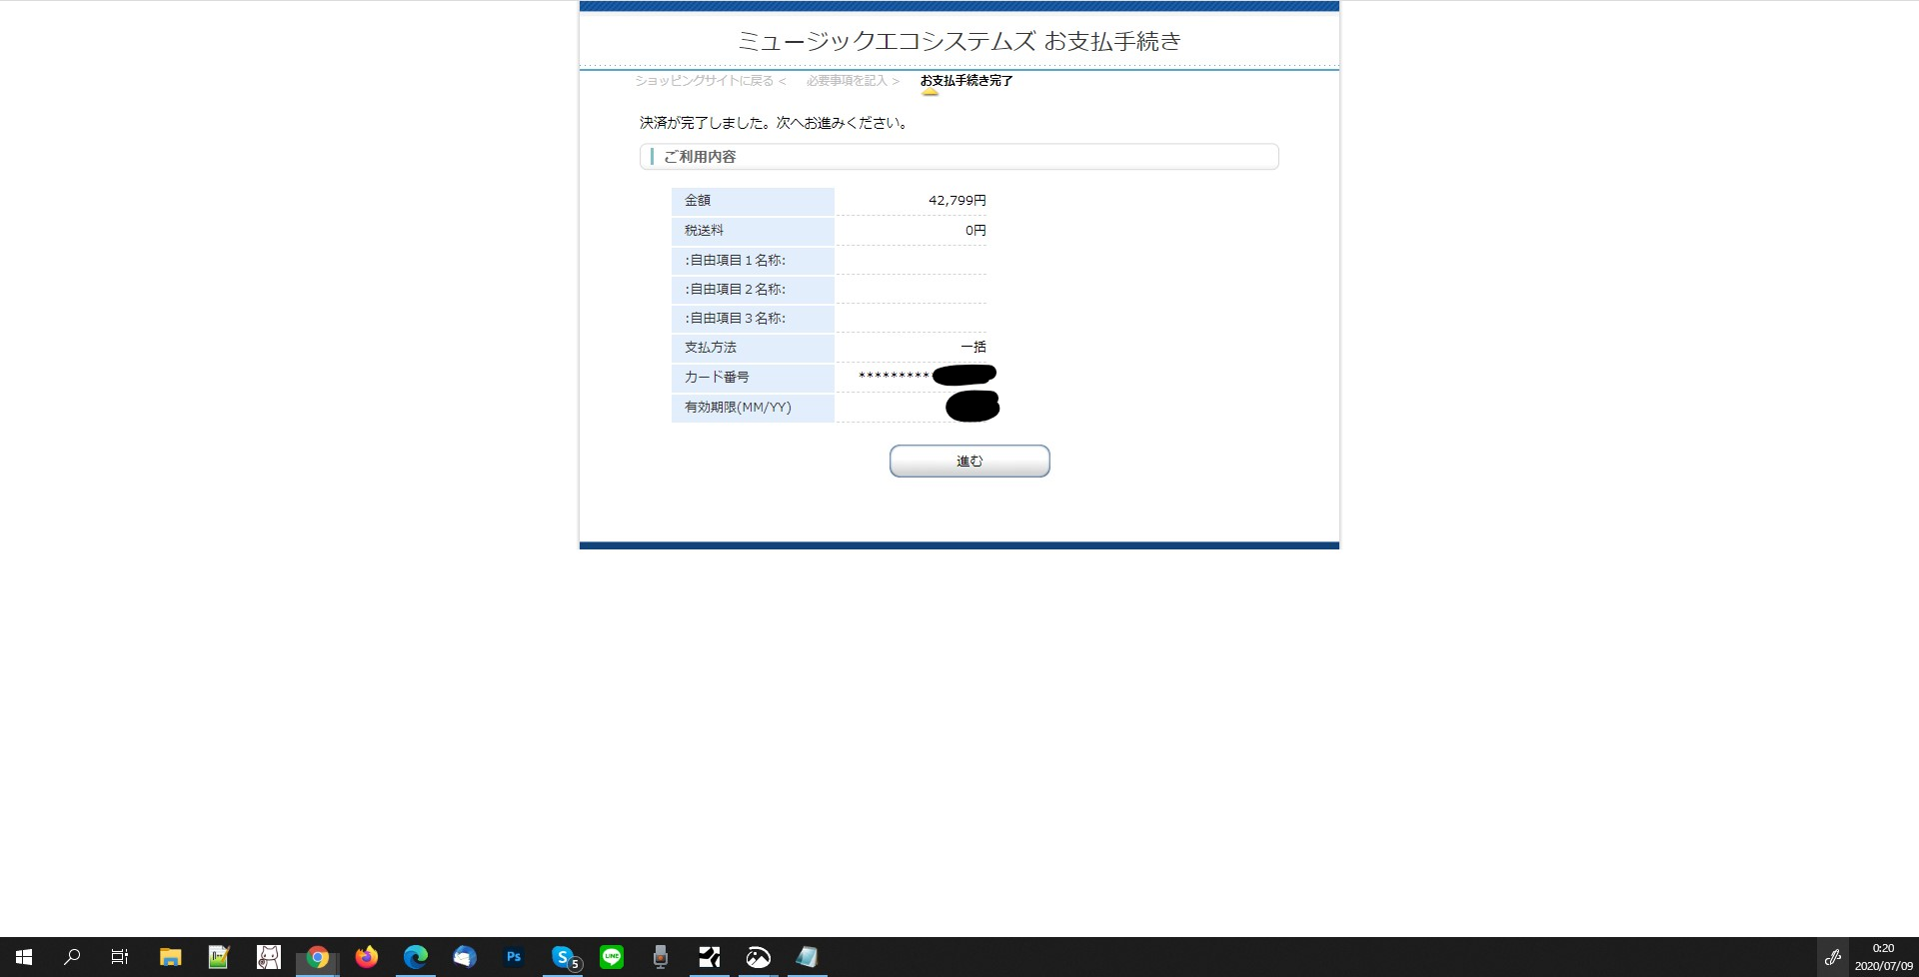
Task: Open the green notepad editor taskbar icon
Action: pos(219,957)
